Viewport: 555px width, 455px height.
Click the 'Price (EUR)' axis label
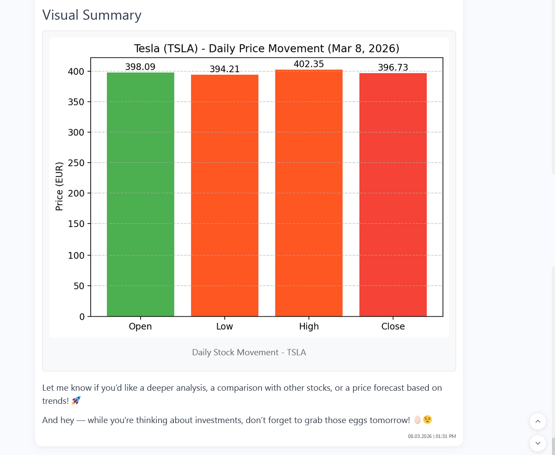coord(59,186)
